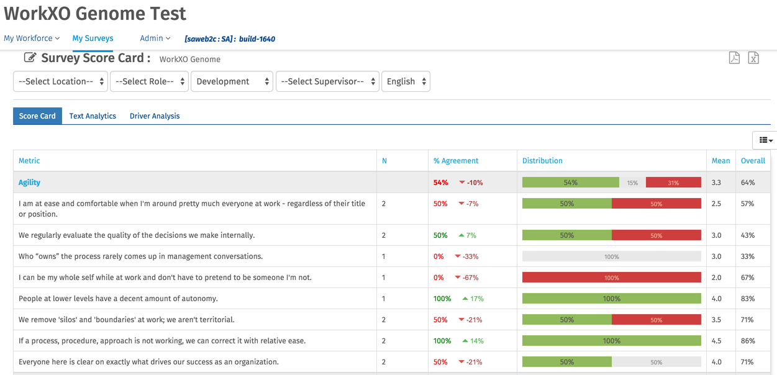This screenshot has height=375, width=777.
Task: Click the Mean value 3.5
Action: click(716, 320)
